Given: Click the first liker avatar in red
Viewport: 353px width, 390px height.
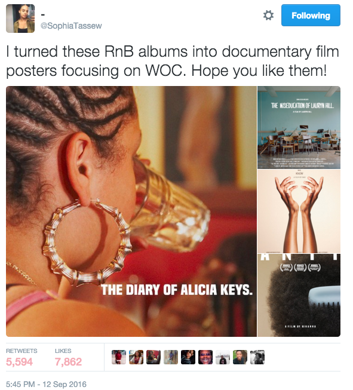Looking at the screenshot, I should pyautogui.click(x=119, y=357).
